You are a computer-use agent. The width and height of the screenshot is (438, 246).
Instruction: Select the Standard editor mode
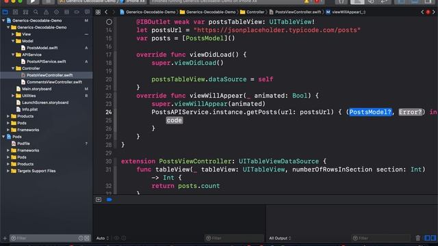[x=357, y=1]
